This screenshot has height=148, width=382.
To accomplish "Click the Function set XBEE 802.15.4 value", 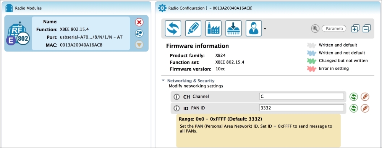I will click(x=230, y=62).
